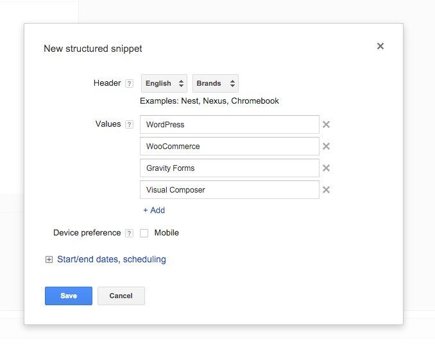Screen dimensions: 435x350
Task: Remove the WooCommerce value
Action: coord(326,146)
